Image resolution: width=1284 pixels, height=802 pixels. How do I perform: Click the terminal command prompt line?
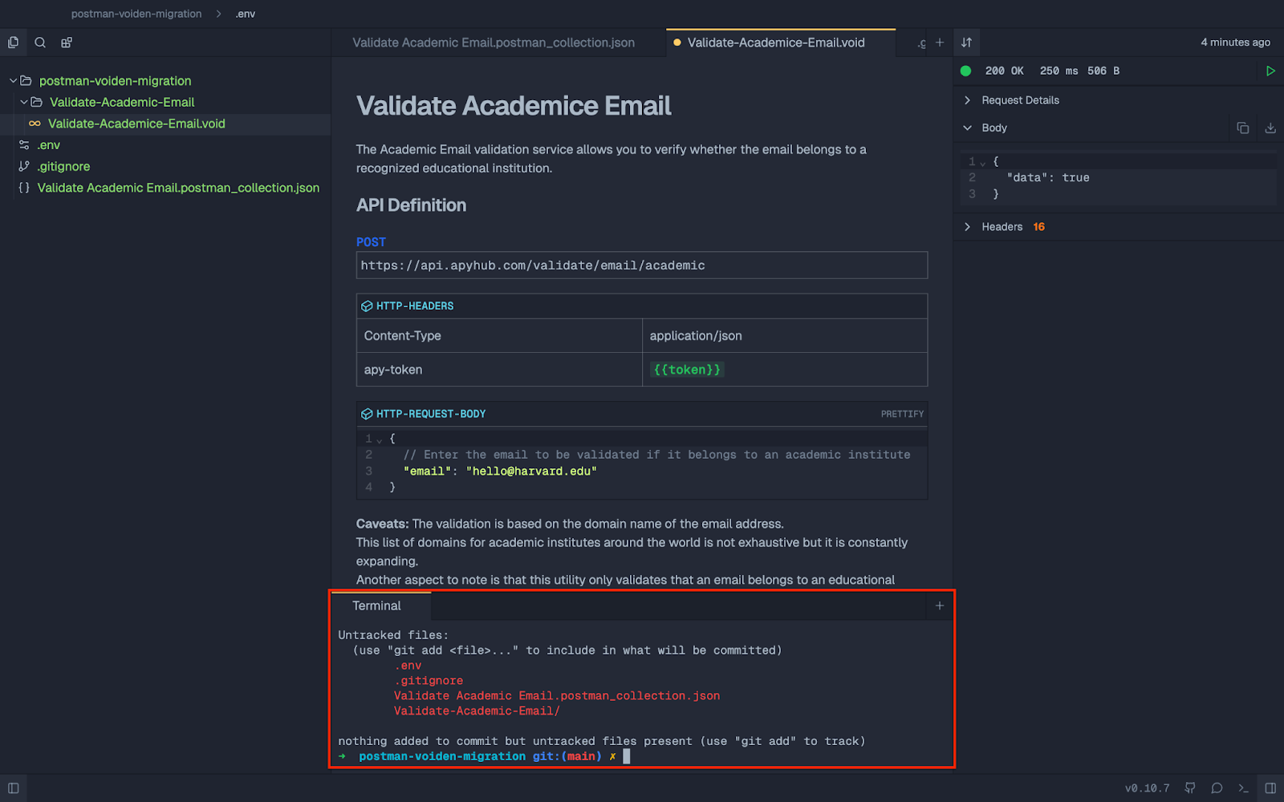point(484,756)
